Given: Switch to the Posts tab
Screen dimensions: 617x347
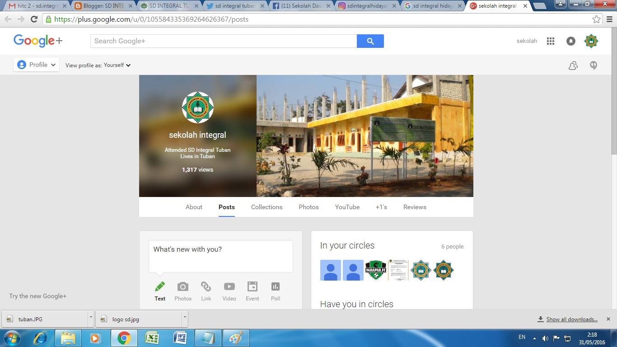Looking at the screenshot, I should (x=227, y=207).
